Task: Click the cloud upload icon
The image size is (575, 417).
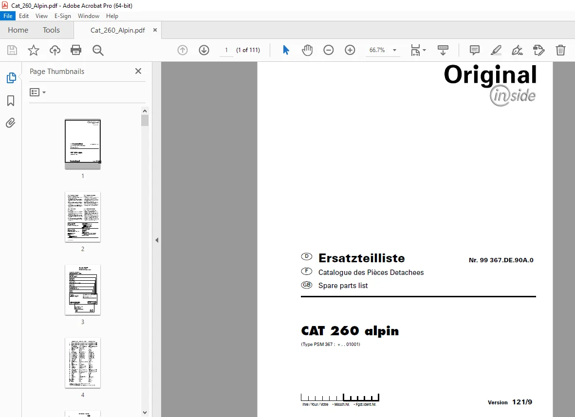Action: (x=55, y=50)
